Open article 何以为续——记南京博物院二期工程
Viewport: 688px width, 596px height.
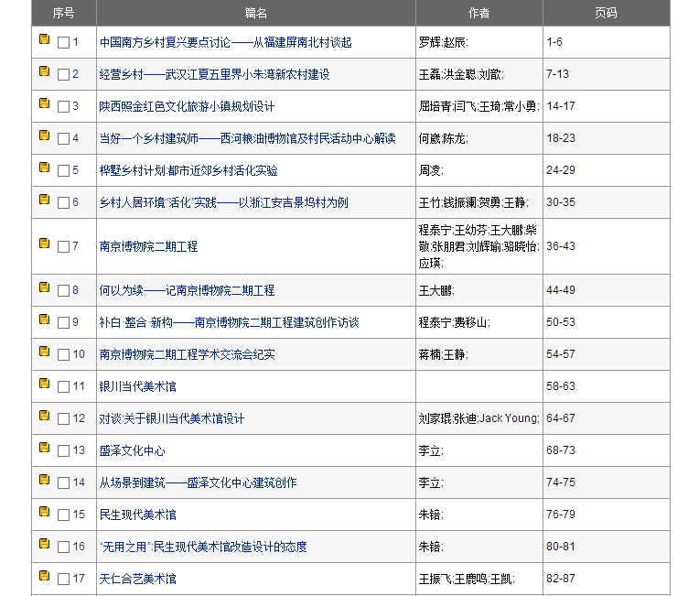tap(187, 291)
